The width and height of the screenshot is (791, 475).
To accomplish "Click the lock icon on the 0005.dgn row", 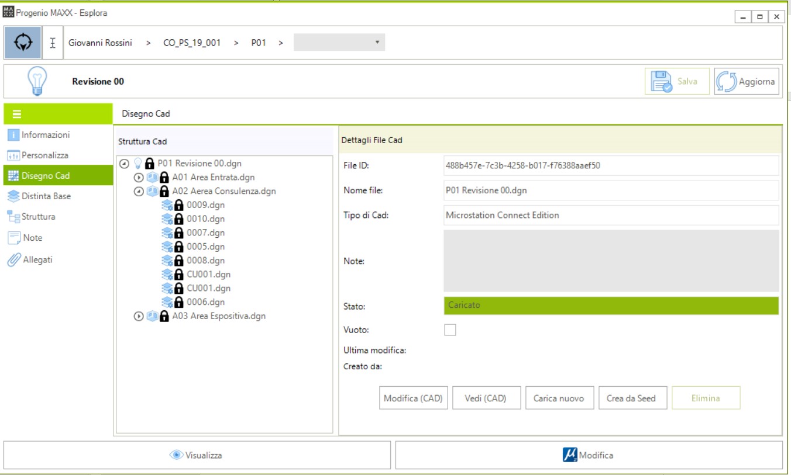I will [179, 247].
